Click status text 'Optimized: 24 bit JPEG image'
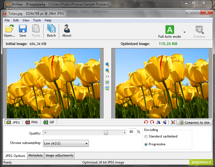The width and height of the screenshot is (215, 167). point(103,162)
